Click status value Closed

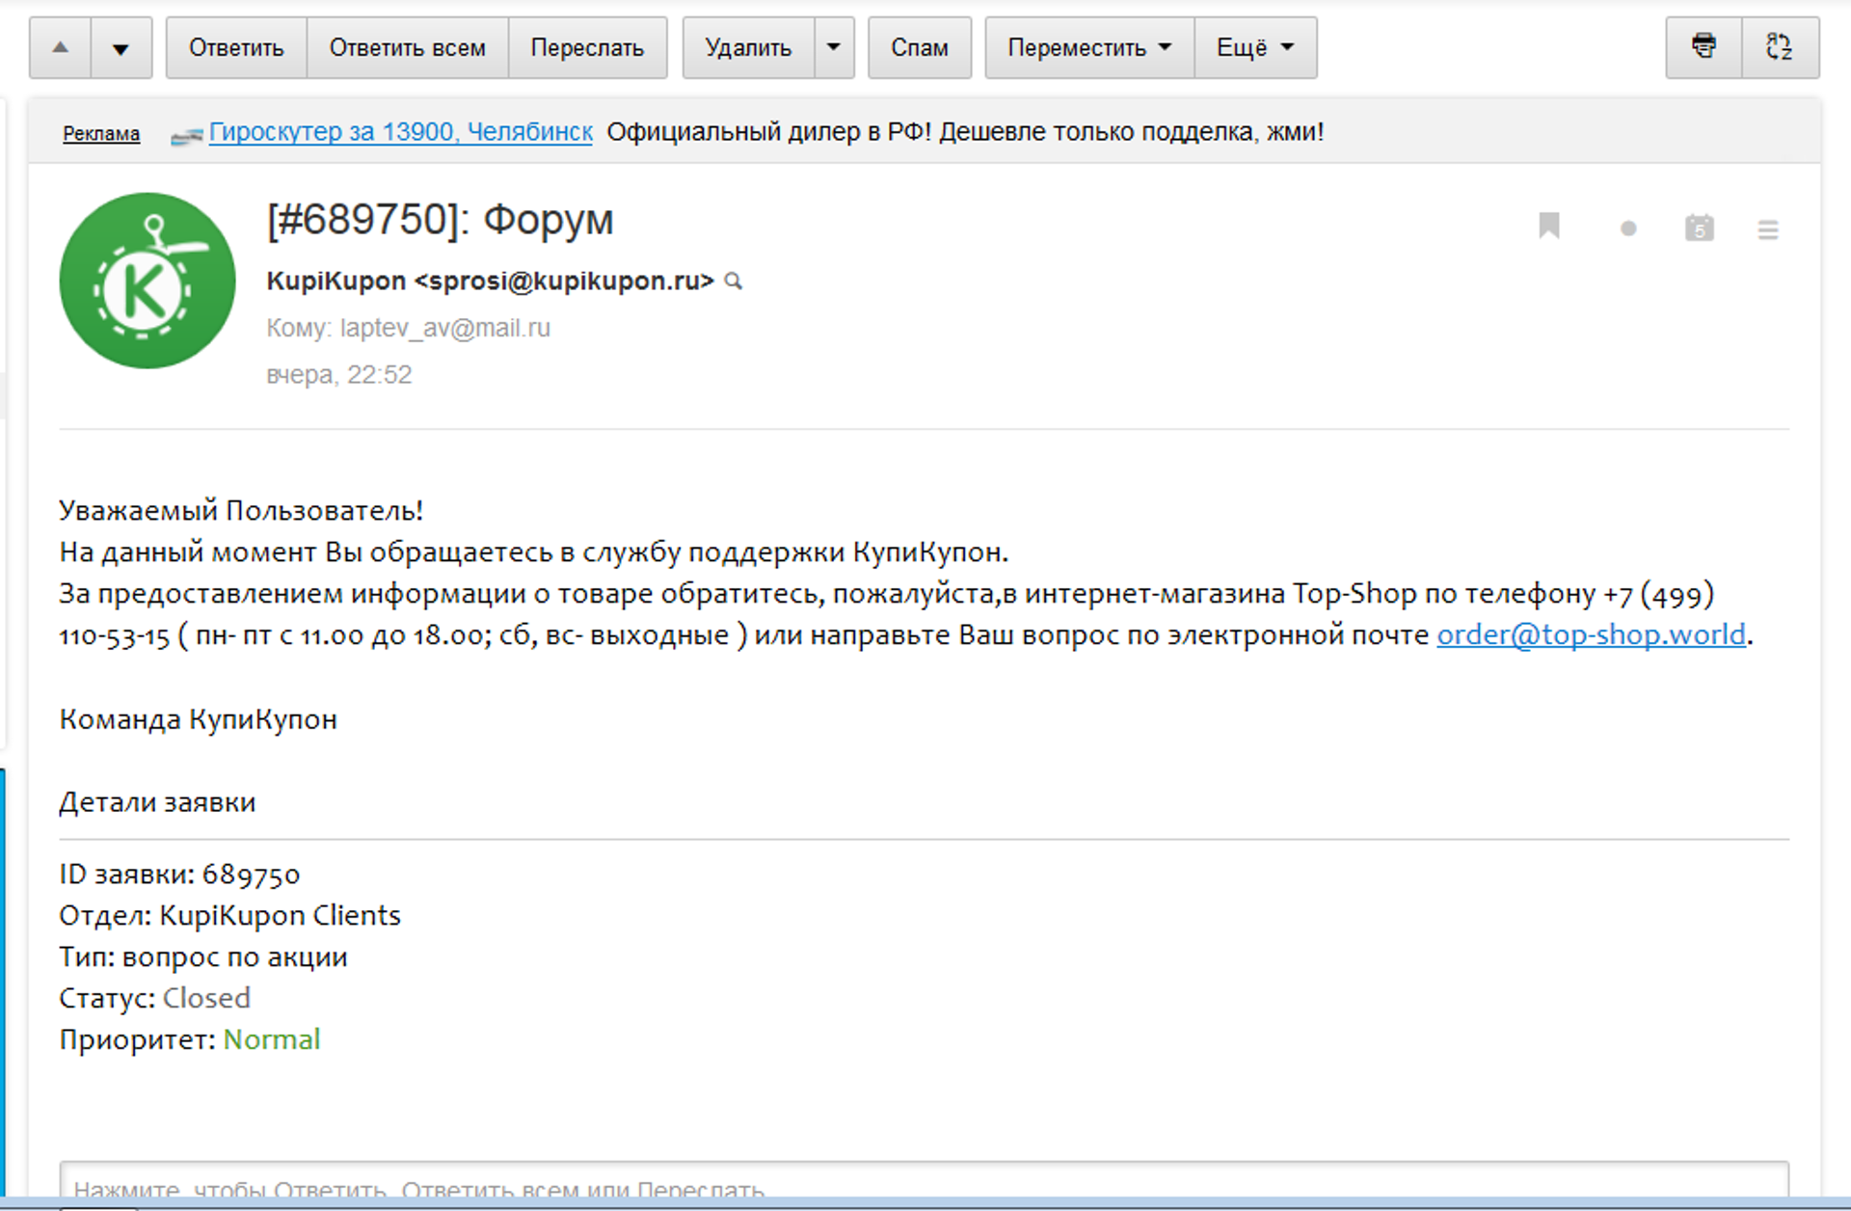point(206,998)
